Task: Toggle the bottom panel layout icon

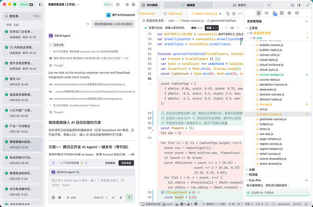Action: (x=293, y=5)
